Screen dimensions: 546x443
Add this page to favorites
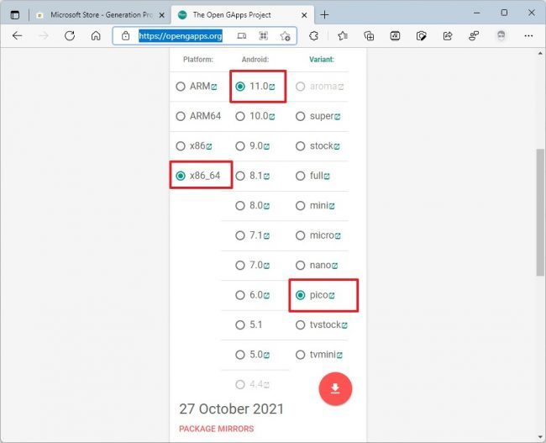286,35
